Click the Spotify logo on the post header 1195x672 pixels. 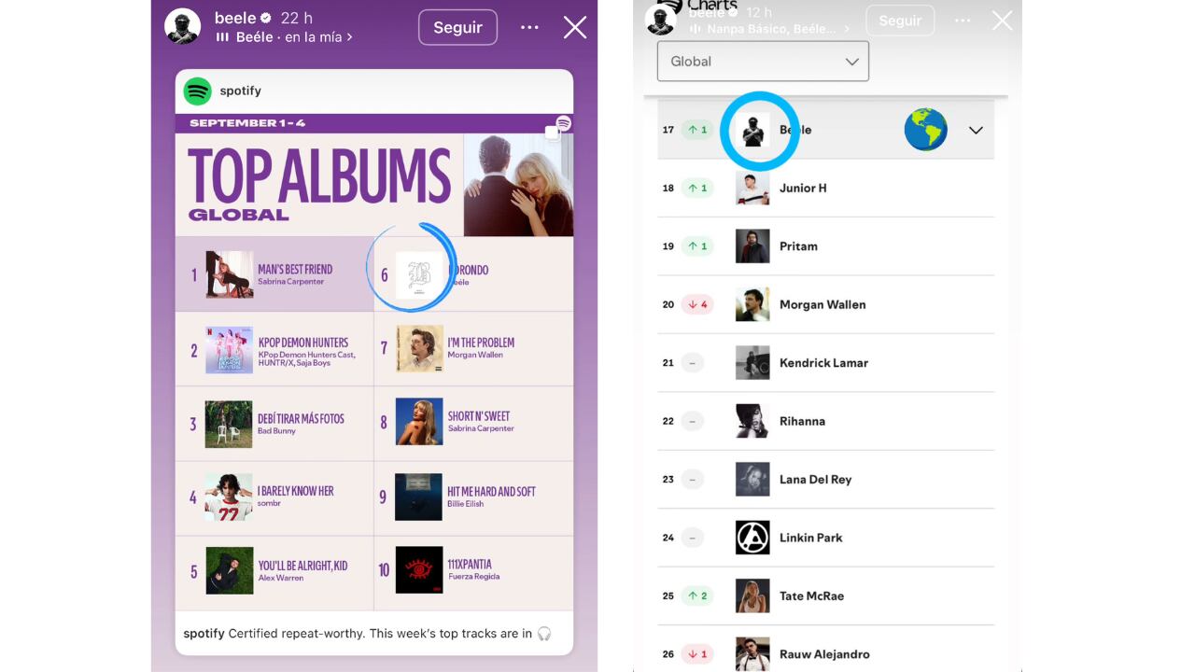tap(198, 91)
